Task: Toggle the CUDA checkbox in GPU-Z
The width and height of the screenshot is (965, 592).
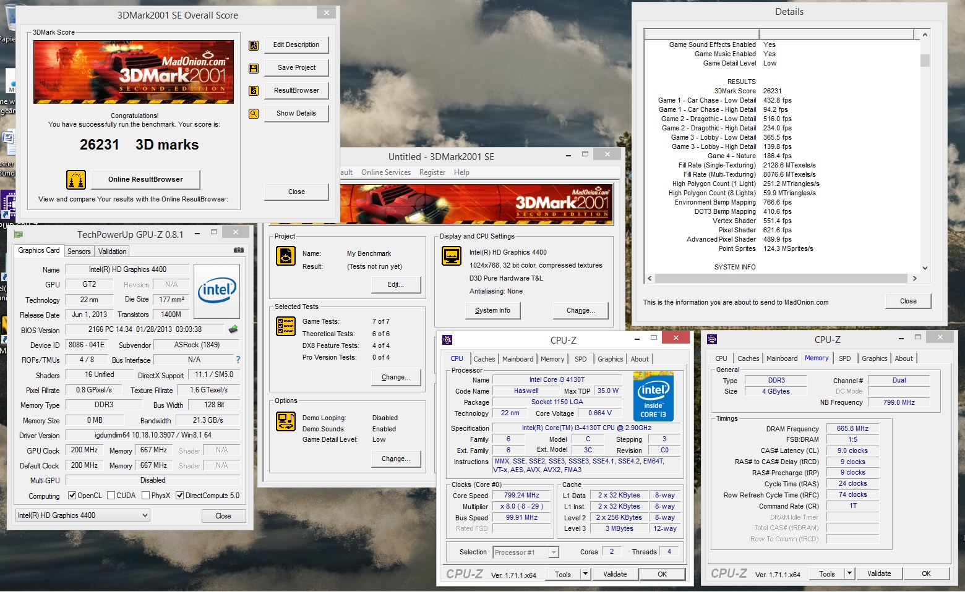Action: [111, 496]
